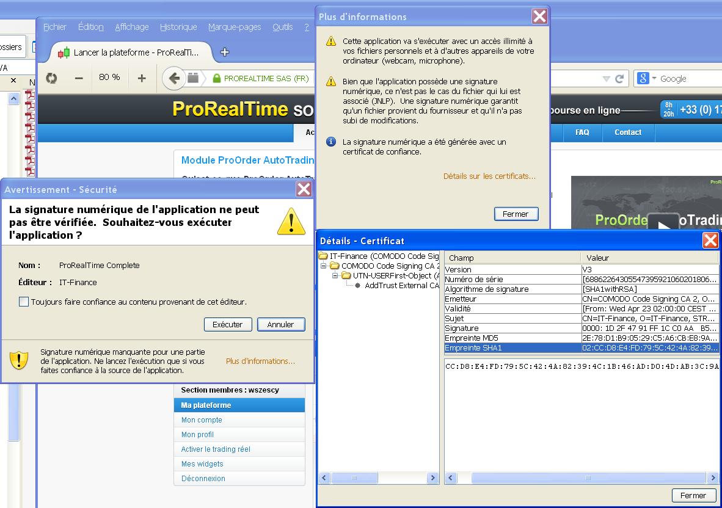Open the Marque-pages menu
Screen dimensions: 722x508
[x=235, y=27]
